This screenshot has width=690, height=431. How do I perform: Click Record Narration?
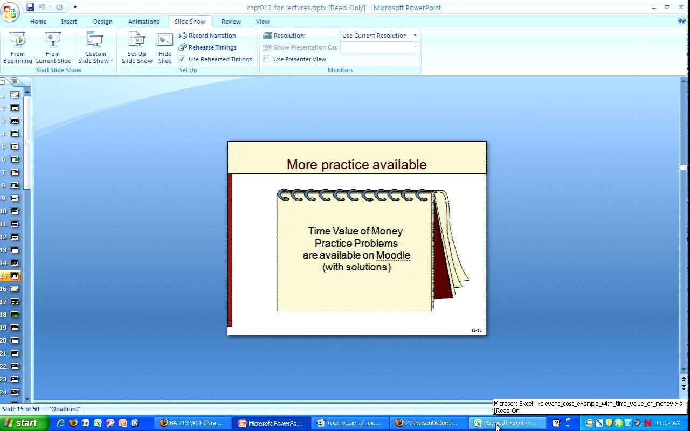click(x=208, y=36)
